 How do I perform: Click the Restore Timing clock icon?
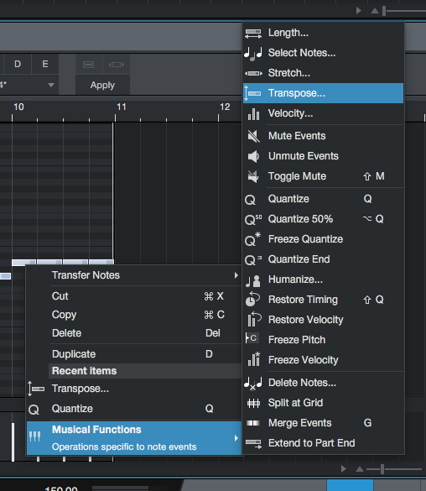pyautogui.click(x=252, y=300)
